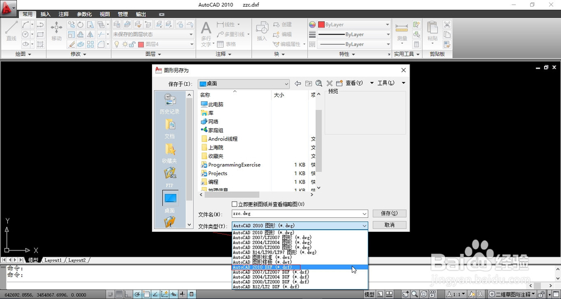The height and width of the screenshot is (299, 561).
Task: Open the layer properties manager icon
Action: pos(117,24)
